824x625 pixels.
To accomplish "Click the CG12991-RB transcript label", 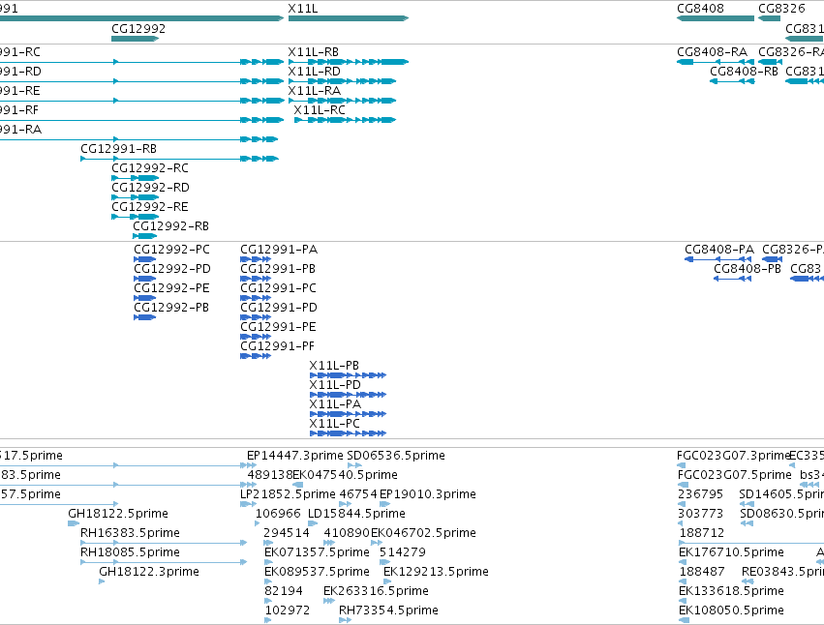I will (x=119, y=149).
